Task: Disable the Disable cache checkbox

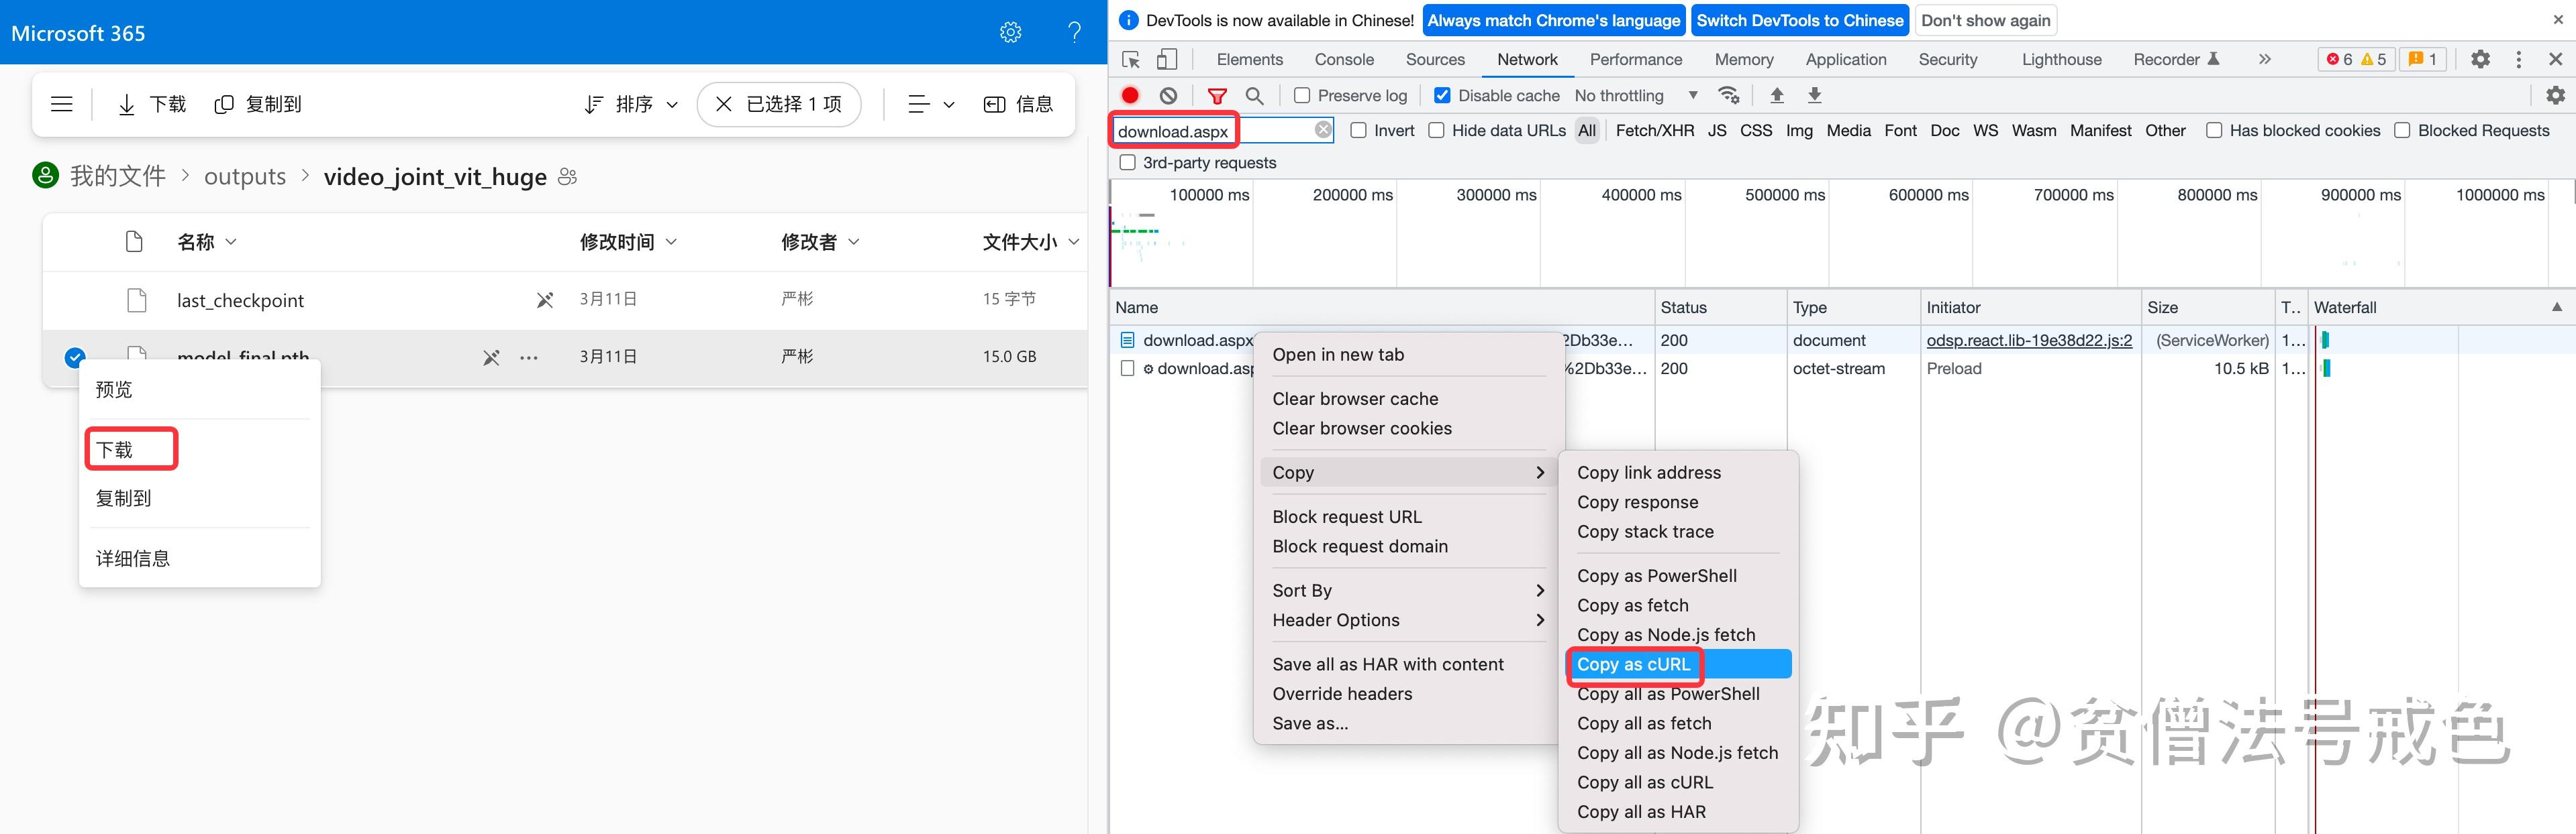Action: (1442, 95)
